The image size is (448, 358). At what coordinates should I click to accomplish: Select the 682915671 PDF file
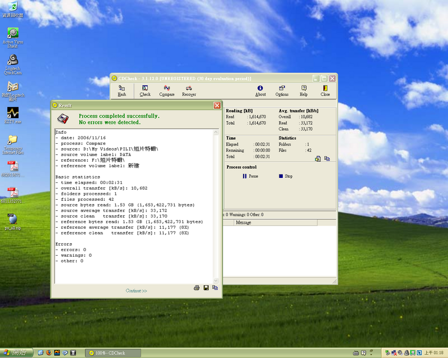click(13, 169)
